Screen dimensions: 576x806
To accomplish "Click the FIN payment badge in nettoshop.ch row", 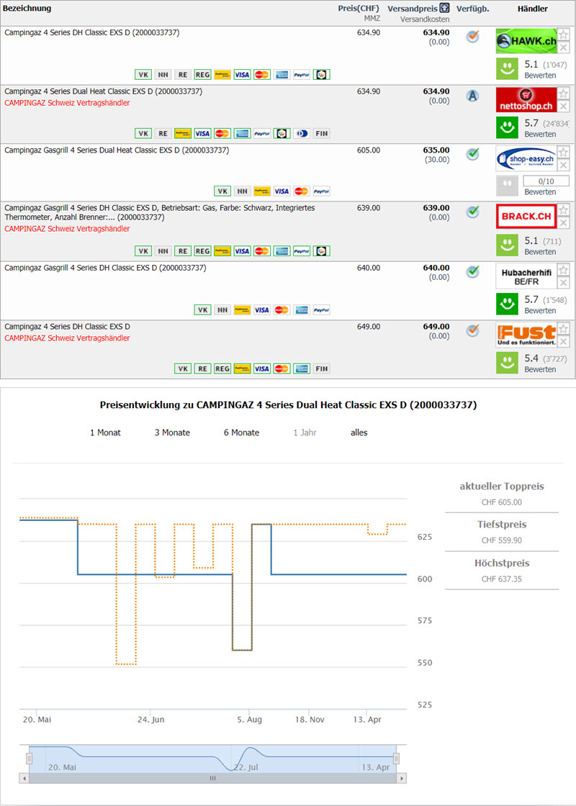I will click(321, 134).
